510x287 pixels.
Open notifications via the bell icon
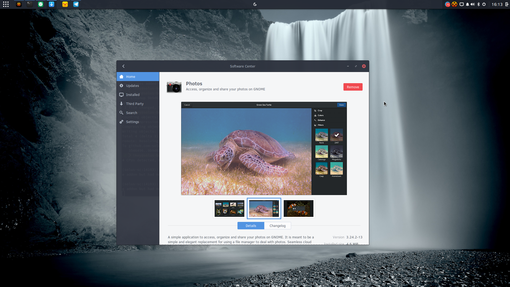467,4
